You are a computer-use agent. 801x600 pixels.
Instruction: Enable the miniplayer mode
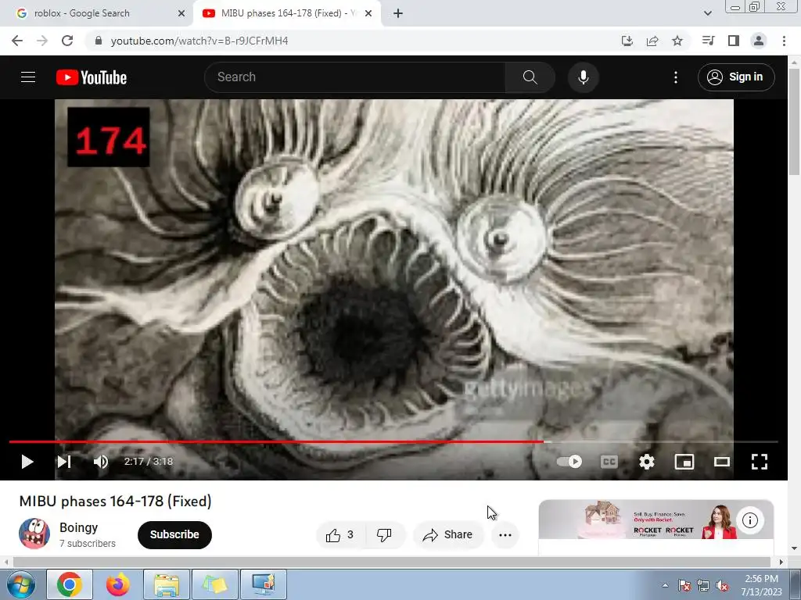tap(684, 462)
